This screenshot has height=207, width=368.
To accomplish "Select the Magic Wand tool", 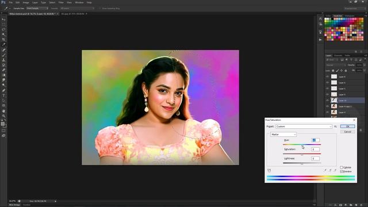I will 3,34.
